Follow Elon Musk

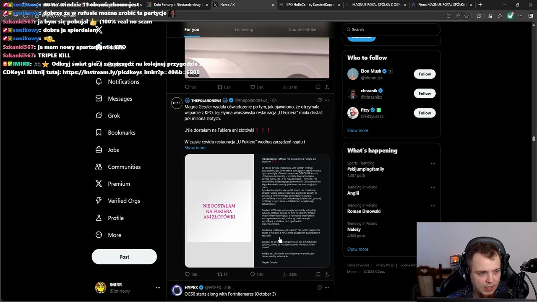tap(425, 74)
